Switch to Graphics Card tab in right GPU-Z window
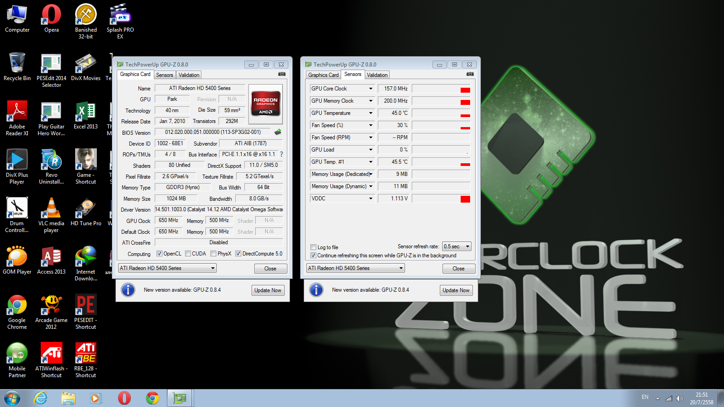Viewport: 724px width, 407px height. click(x=324, y=75)
